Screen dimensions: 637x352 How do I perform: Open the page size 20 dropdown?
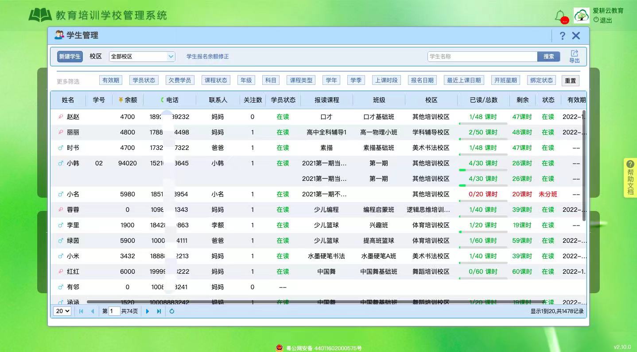[62, 311]
